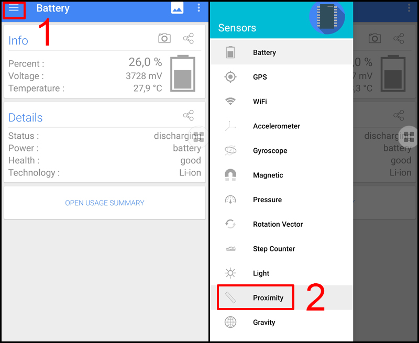Select Gravity at bottom of drawer

point(281,323)
